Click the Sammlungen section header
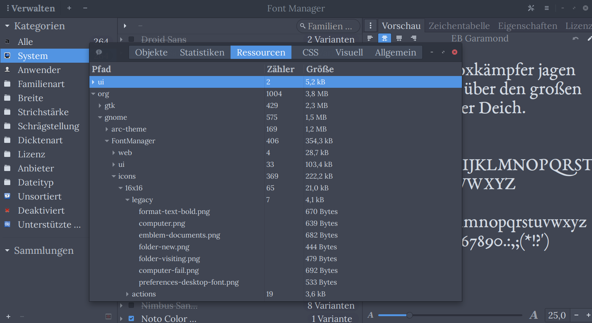 tap(44, 250)
